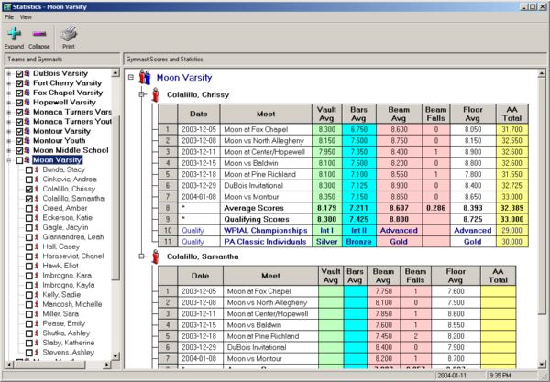The width and height of the screenshot is (550, 382).
Task: Click gymnast icon next to Gagle, Jacylin
Action: tap(37, 227)
